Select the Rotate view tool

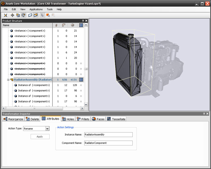(x=23, y=15)
